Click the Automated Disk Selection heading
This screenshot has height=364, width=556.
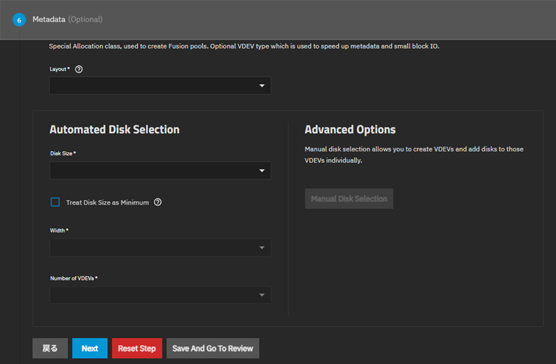(x=114, y=130)
